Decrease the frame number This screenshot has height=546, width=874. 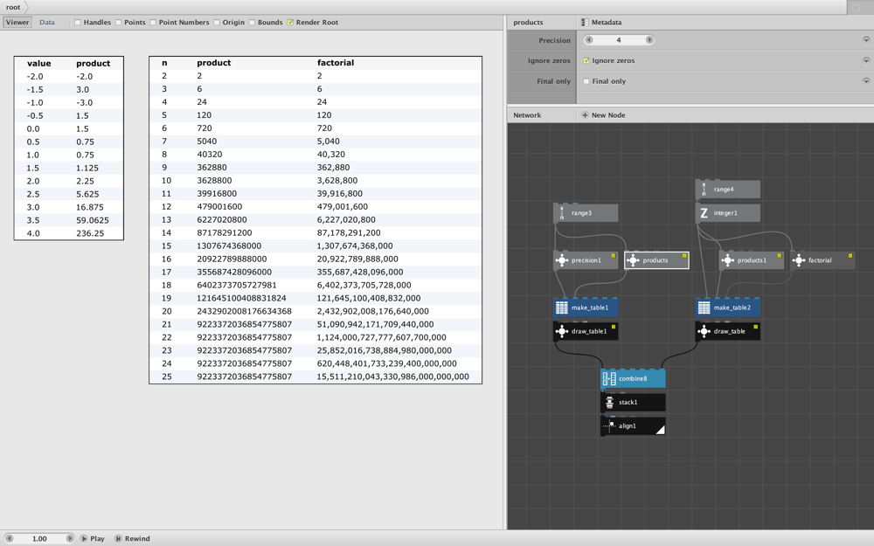point(10,538)
